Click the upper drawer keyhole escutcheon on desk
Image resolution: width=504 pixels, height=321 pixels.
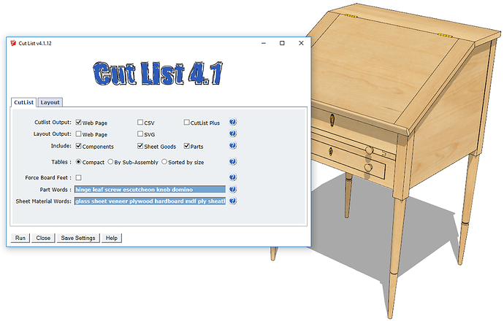pos(332,120)
